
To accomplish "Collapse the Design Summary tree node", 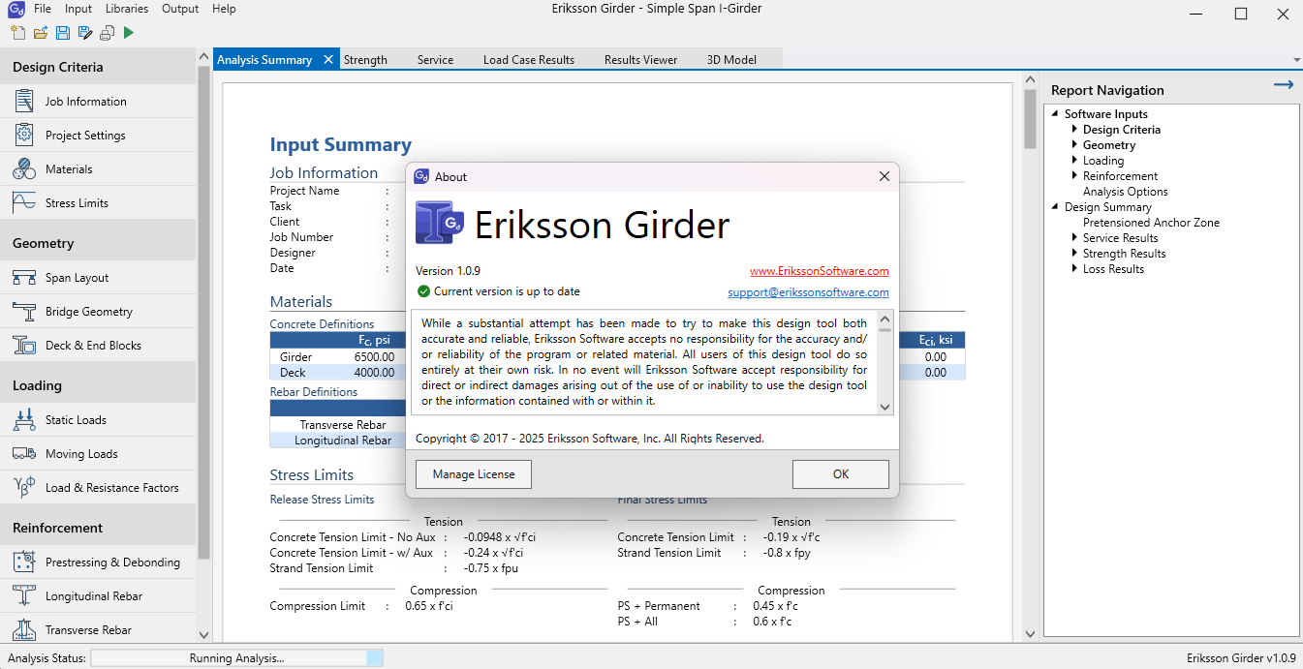I will (x=1056, y=207).
